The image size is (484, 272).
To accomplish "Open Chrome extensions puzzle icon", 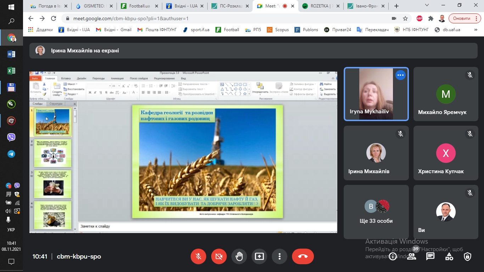I will coord(431,18).
